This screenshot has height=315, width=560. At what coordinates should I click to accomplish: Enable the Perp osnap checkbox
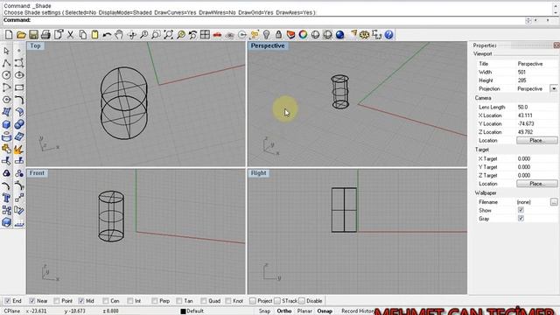pyautogui.click(x=155, y=301)
